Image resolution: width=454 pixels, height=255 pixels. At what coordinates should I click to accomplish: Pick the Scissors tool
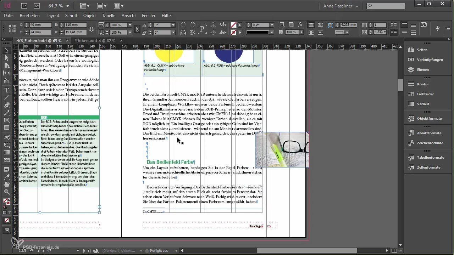[6, 137]
